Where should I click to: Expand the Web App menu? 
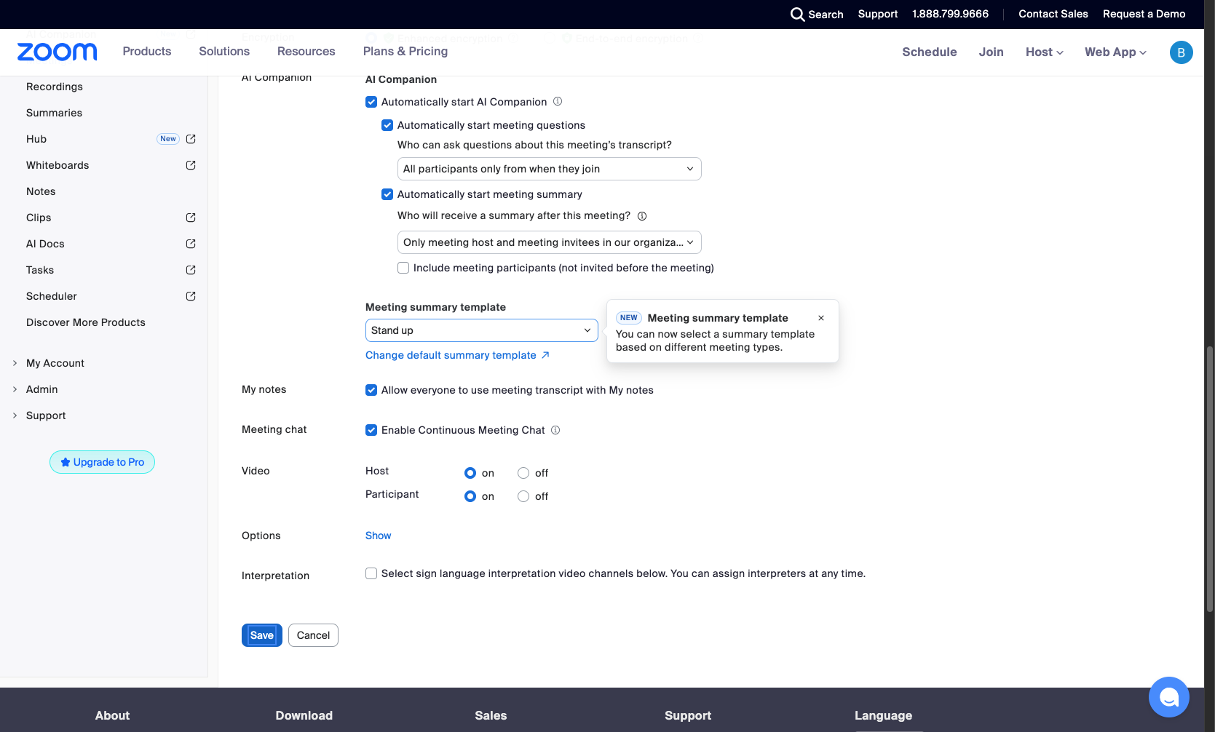point(1115,52)
